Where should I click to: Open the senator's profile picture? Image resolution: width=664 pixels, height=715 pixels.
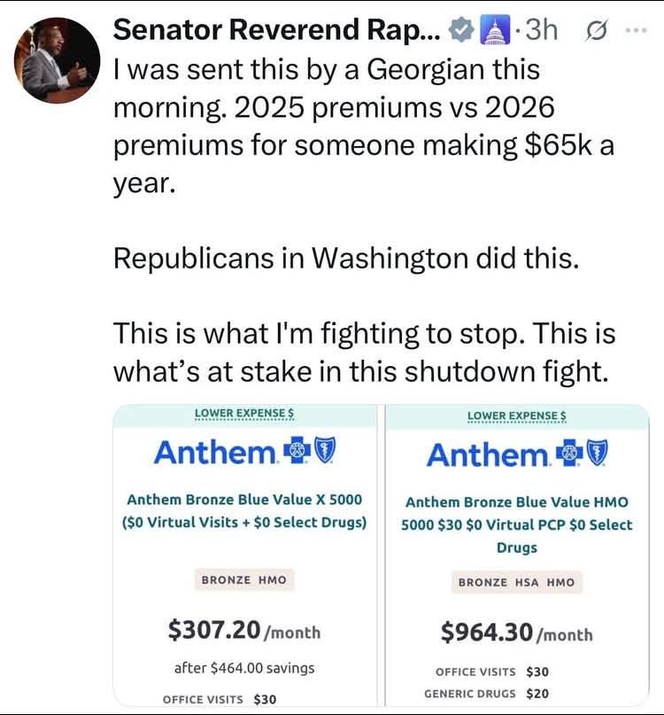(x=57, y=59)
